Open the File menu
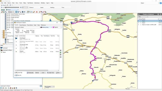The image size is (162, 91). point(2,3)
